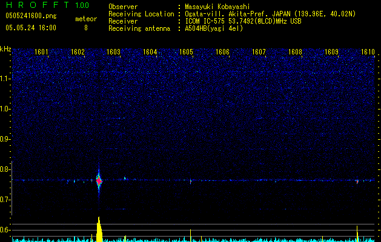Viewport: 381px width, 242px height.
Task: Click the 1602 time marker
Action: click(78, 52)
